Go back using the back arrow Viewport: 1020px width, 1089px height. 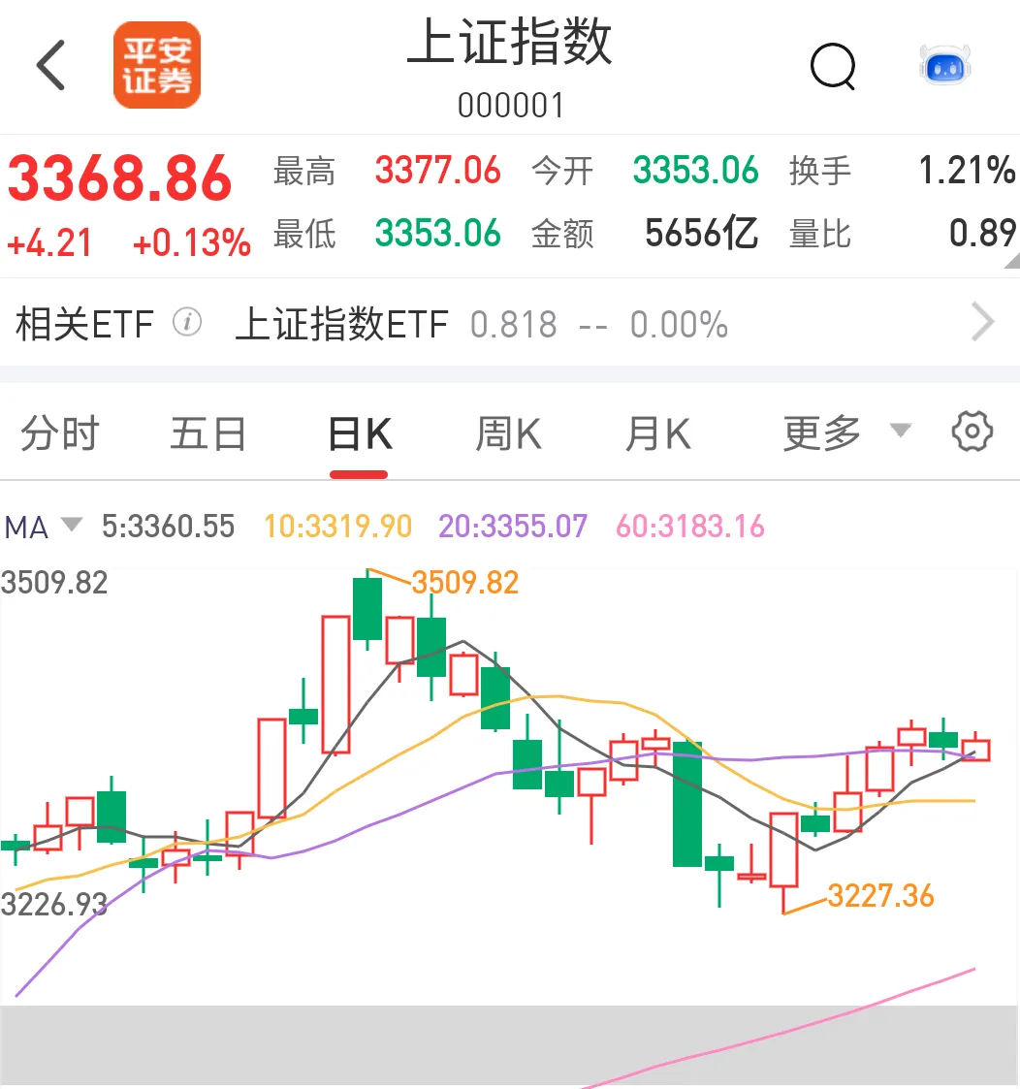click(x=50, y=66)
